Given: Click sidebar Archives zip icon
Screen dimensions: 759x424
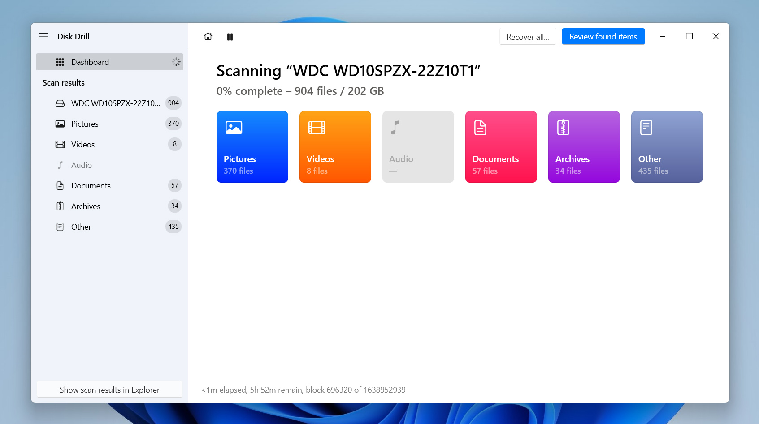Looking at the screenshot, I should [60, 206].
